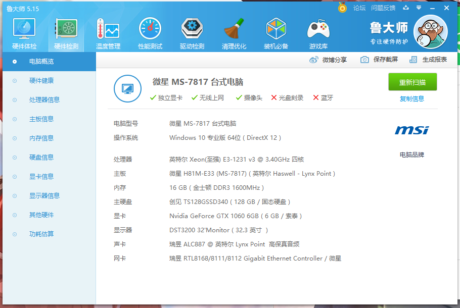
Task: Click disk value 创见 TS128GSSD340
Action: (x=229, y=202)
